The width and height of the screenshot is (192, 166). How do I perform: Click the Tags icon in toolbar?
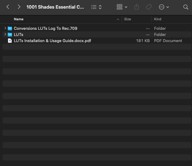(x=149, y=7)
